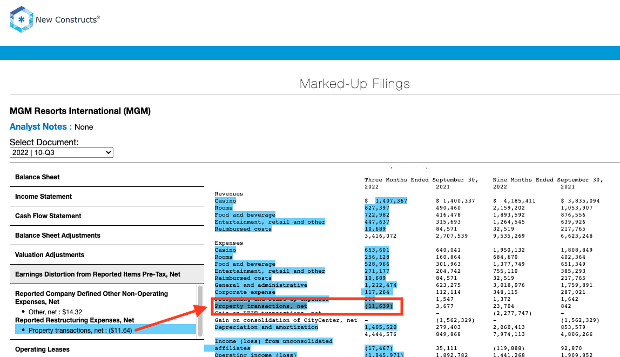This screenshot has height=357, width=620.
Task: Click highlighted Casino revenue value 1,407,367
Action: pos(391,201)
